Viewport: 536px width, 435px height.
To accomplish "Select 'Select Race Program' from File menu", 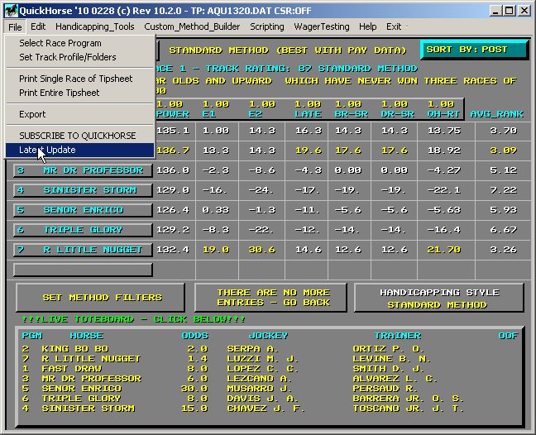I will point(60,43).
